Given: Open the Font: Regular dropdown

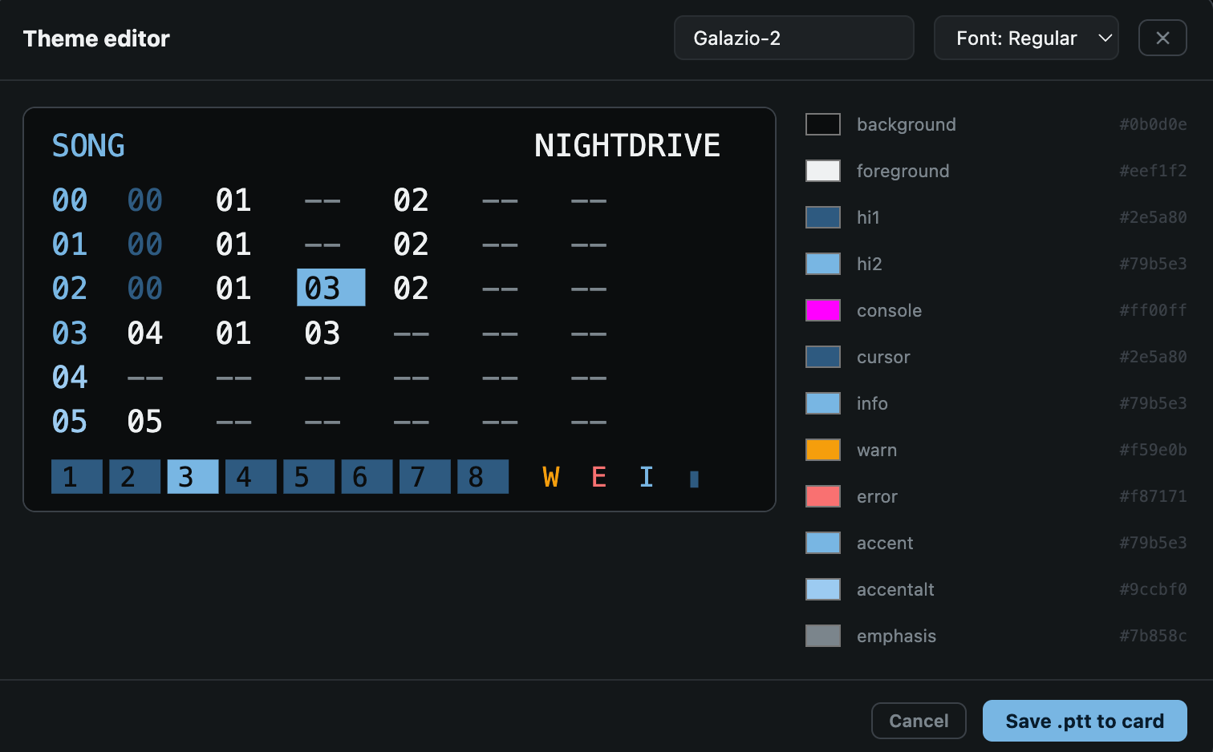Looking at the screenshot, I should click(x=1026, y=38).
